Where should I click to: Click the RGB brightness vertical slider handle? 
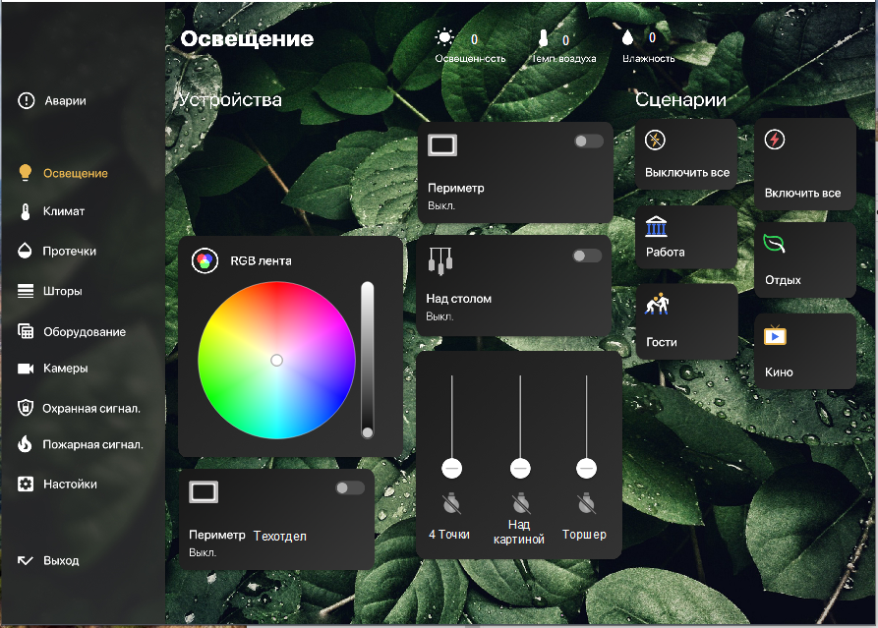click(368, 432)
